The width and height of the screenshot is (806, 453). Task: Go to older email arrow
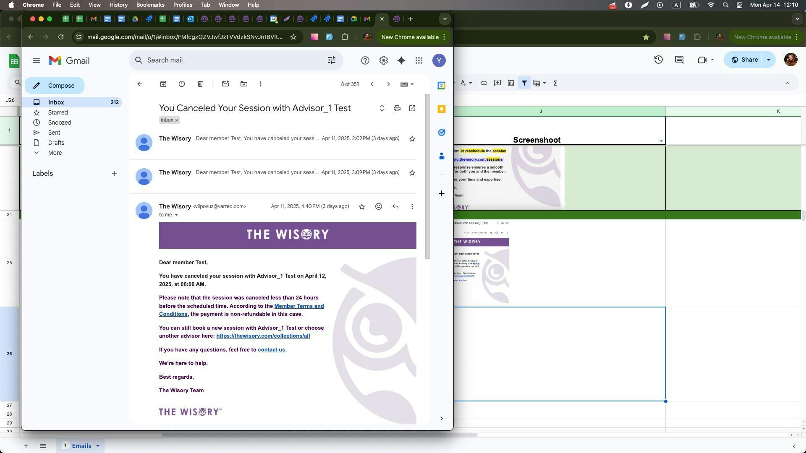tap(389, 84)
